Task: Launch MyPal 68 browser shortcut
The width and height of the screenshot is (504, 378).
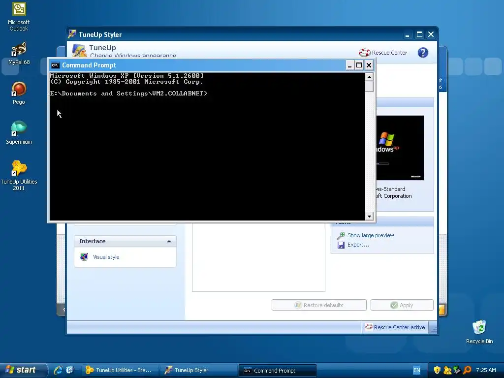Action: click(x=19, y=54)
